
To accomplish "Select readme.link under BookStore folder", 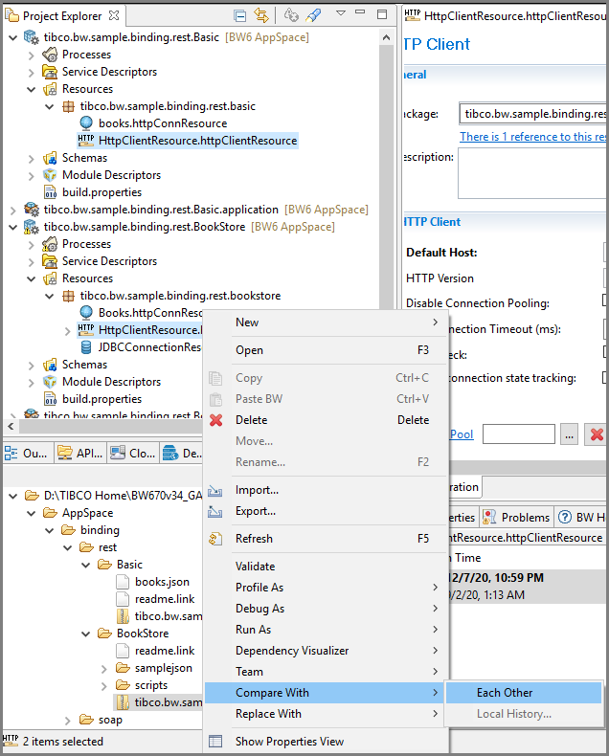I will tap(165, 651).
